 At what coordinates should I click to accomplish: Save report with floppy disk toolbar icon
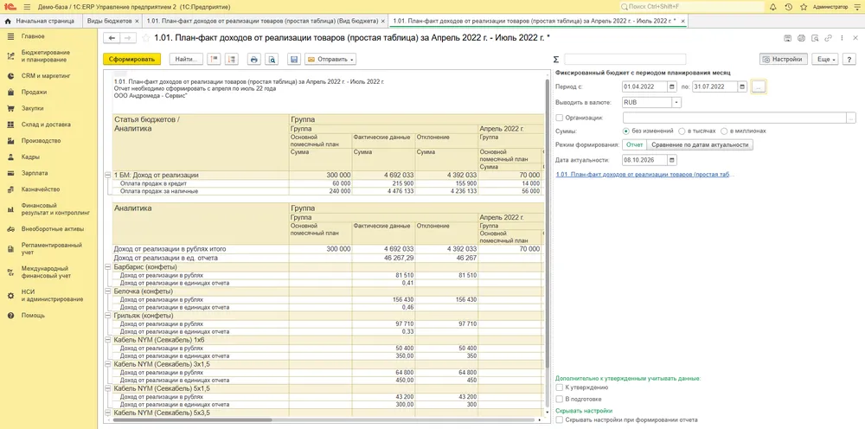(294, 59)
